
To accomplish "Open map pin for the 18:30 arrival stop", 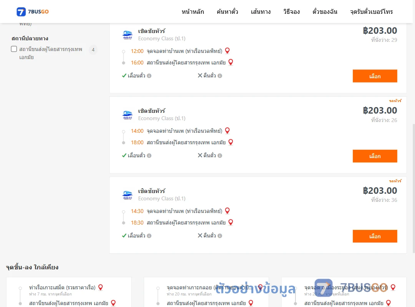I will point(231,223).
